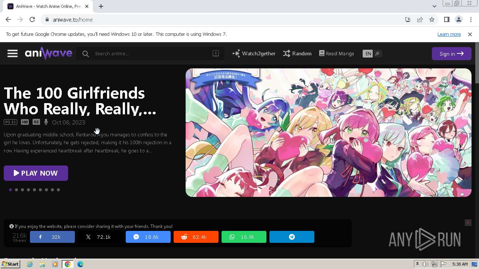Share via Telegram button

(x=292, y=237)
